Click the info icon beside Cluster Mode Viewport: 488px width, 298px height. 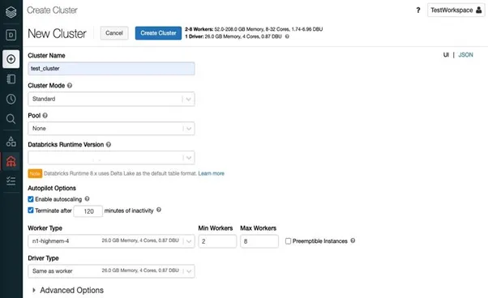(70, 85)
